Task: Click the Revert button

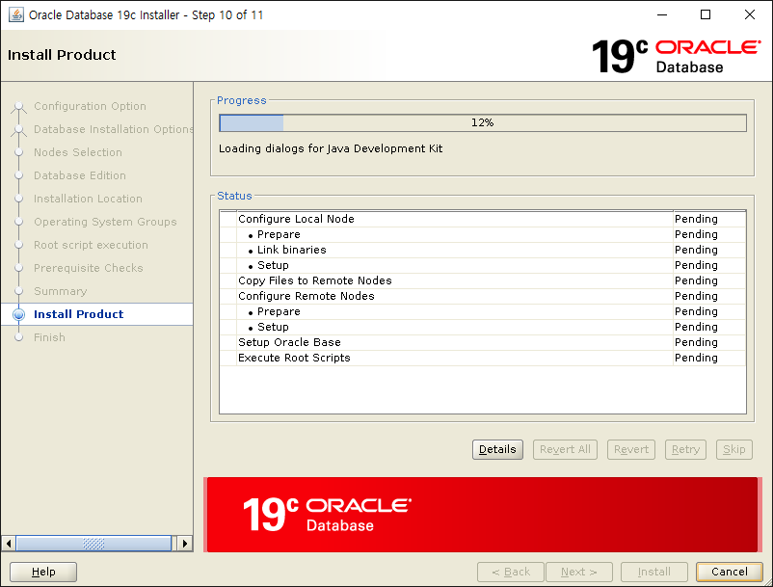Action: click(631, 449)
